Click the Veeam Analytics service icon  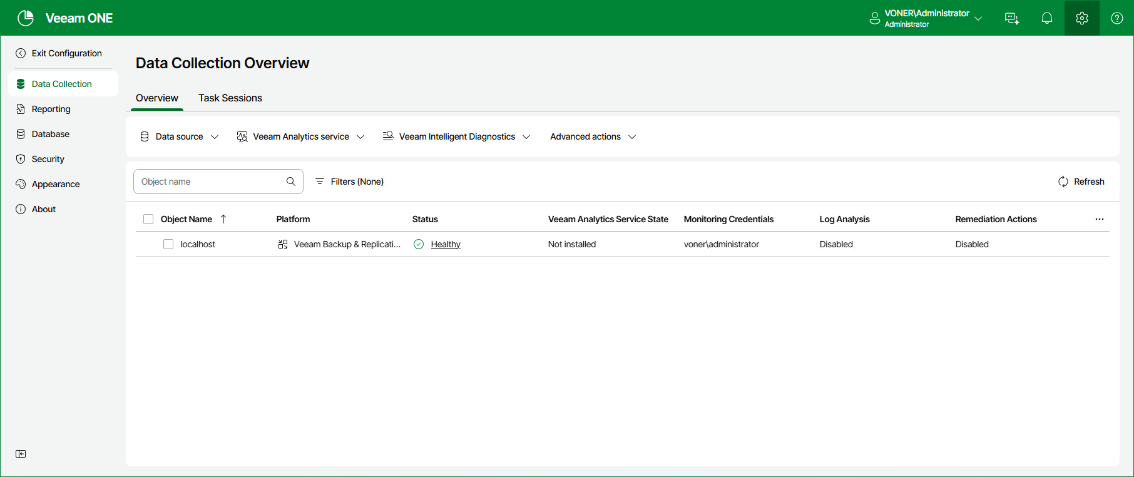(242, 136)
